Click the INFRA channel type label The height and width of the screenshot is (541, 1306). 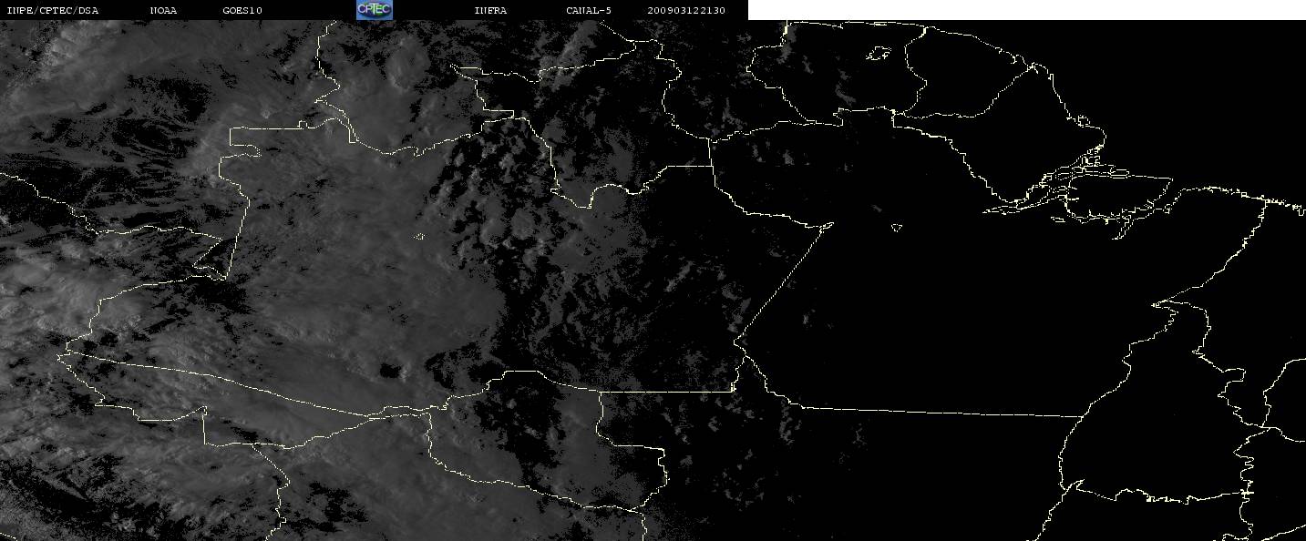[490, 10]
